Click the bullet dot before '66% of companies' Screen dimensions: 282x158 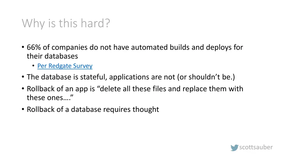(23, 47)
